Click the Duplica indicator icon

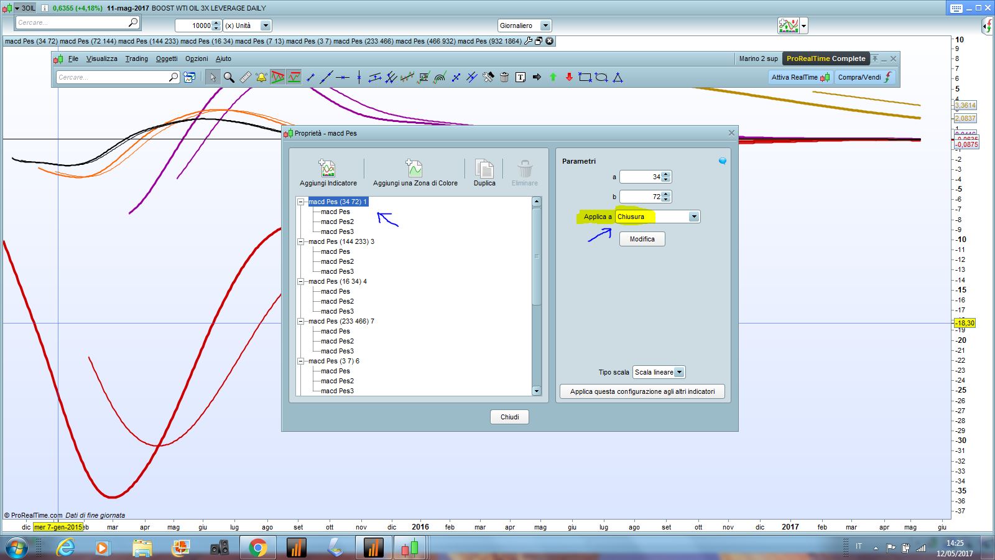point(484,169)
